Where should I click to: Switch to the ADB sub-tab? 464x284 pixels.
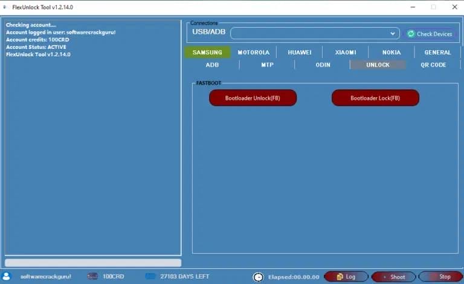point(212,65)
